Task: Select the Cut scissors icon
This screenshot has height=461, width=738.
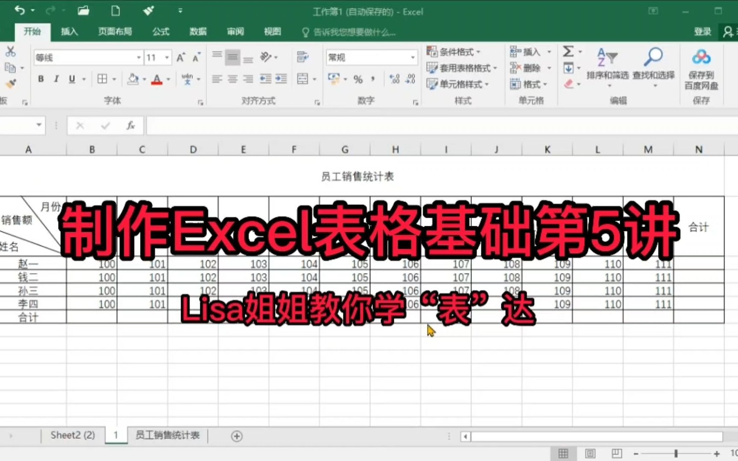Action: [11, 52]
